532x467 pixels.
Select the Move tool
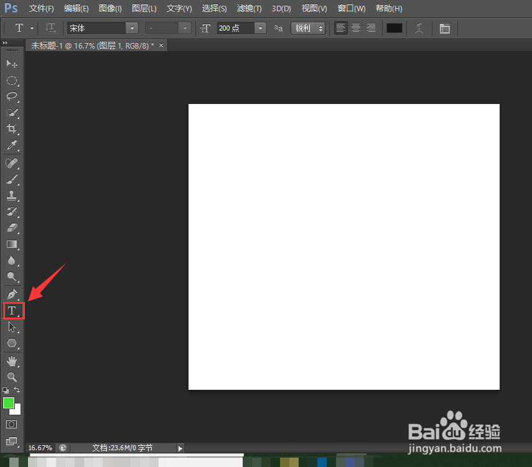[x=12, y=64]
